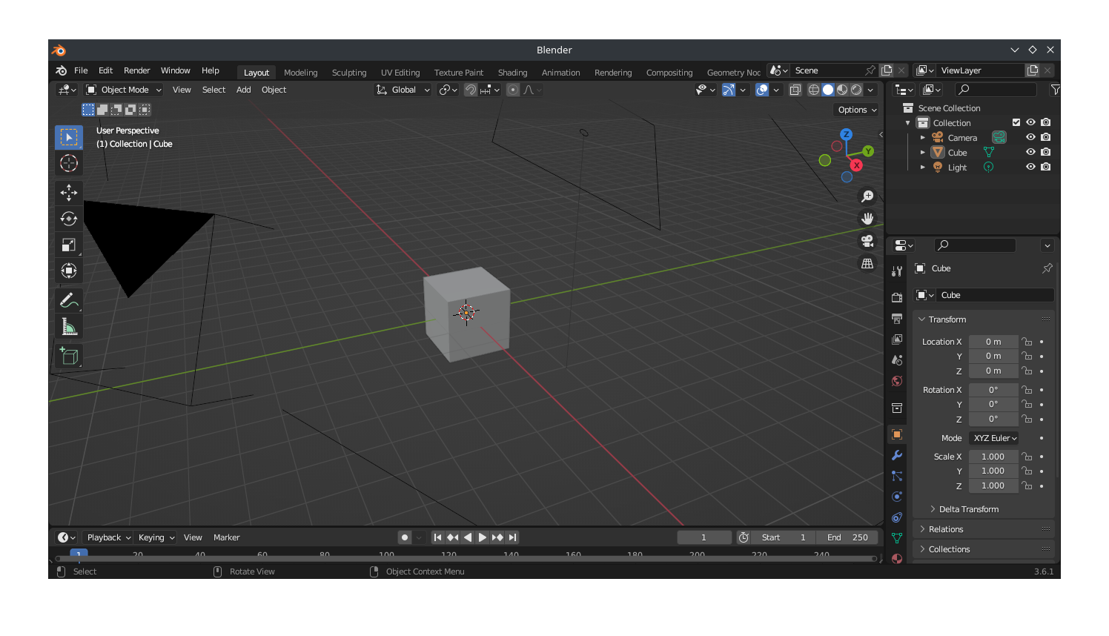Hide the Cube in viewport

(x=1030, y=152)
